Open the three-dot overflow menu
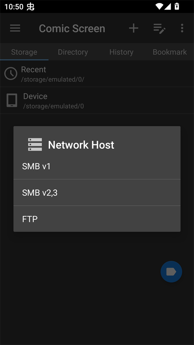This screenshot has height=345, width=194. (x=182, y=28)
